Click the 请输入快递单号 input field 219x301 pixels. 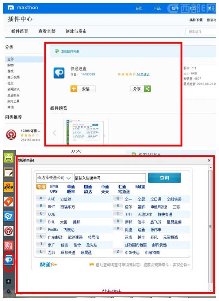tap(110, 178)
